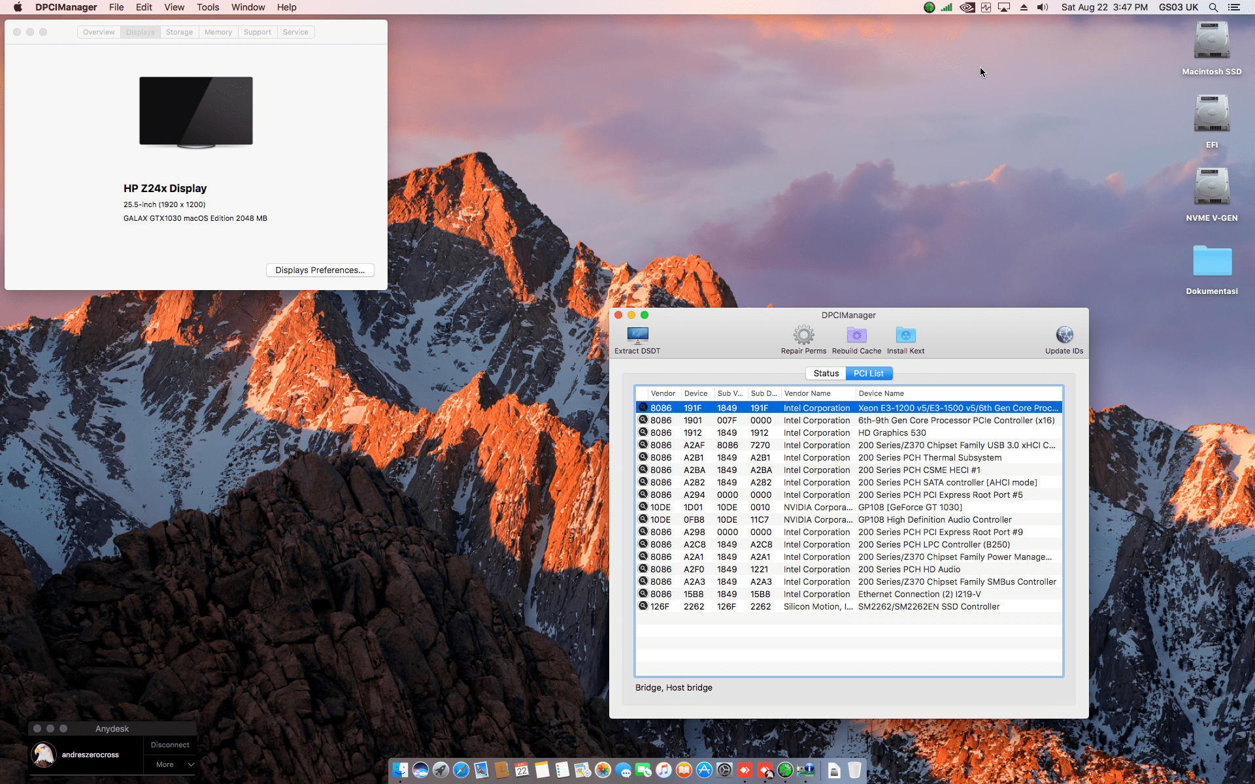Click the Repair Perms gear icon

point(803,336)
